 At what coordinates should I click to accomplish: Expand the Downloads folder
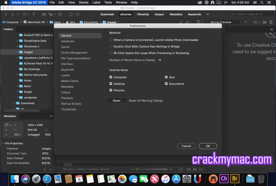(x=14, y=103)
